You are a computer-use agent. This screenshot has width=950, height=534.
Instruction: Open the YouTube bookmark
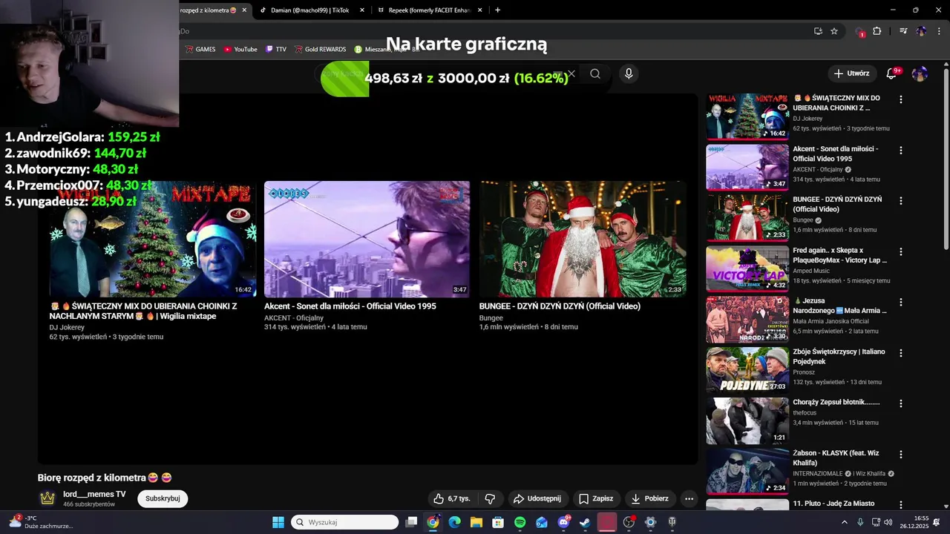pos(240,50)
